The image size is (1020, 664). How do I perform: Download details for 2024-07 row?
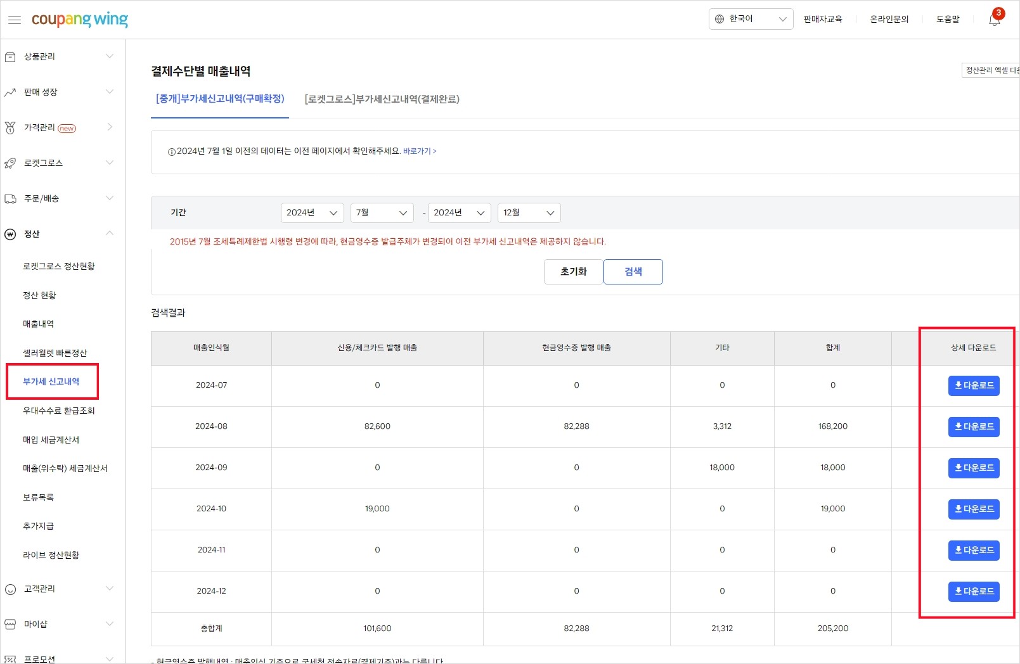coord(974,386)
